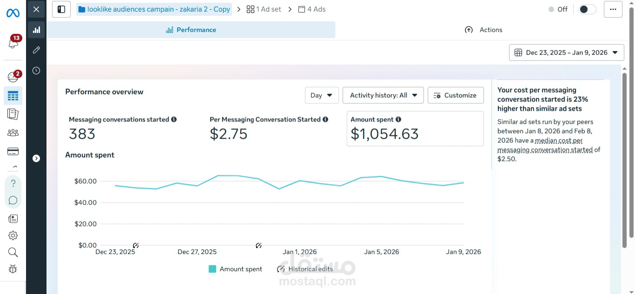Expand the Day breakdown dropdown
Screen dimensions: 635x294
(322, 95)
